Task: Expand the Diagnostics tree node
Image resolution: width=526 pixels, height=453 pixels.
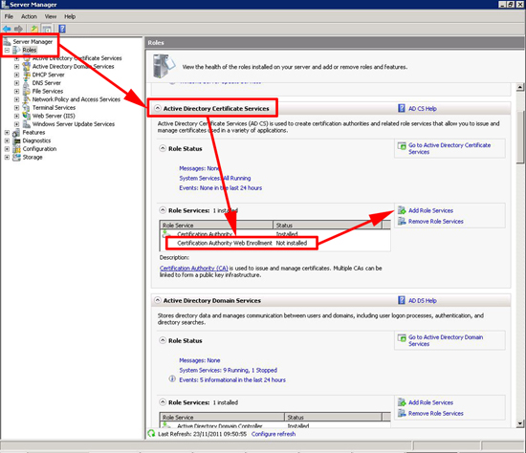Action: pyautogui.click(x=7, y=140)
